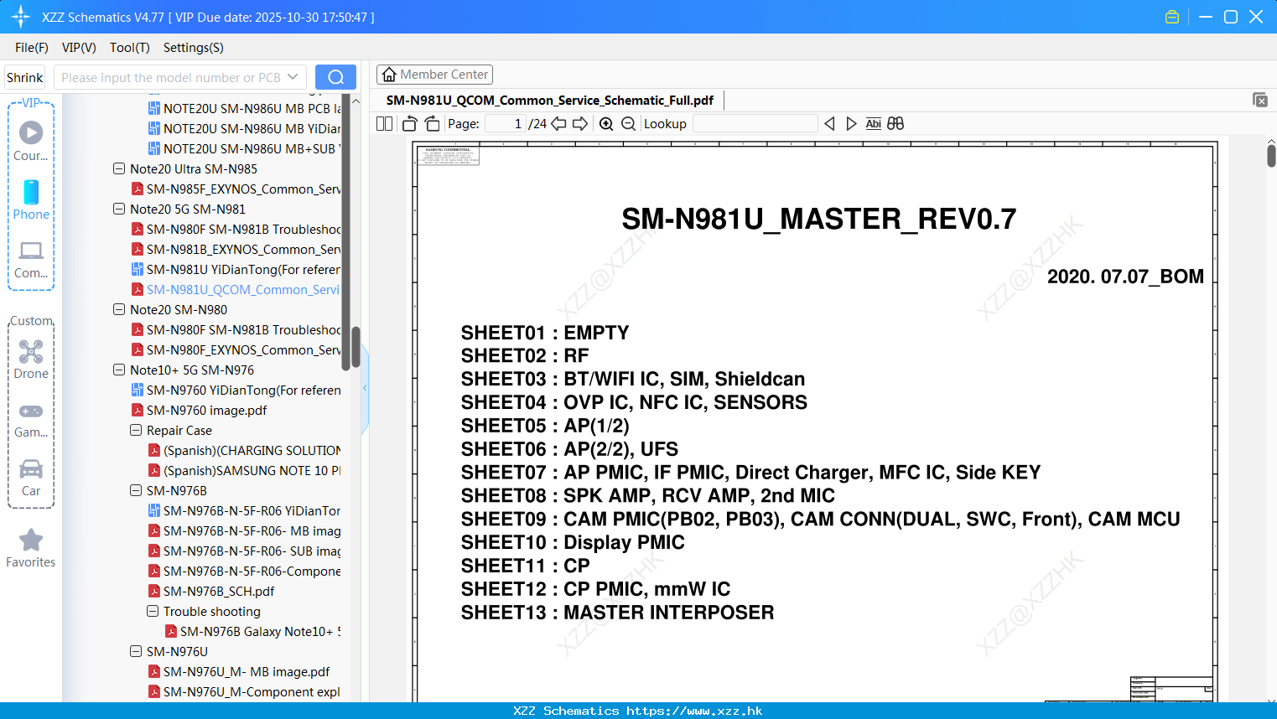
Task: Select the Phone category icon
Action: pos(31,199)
